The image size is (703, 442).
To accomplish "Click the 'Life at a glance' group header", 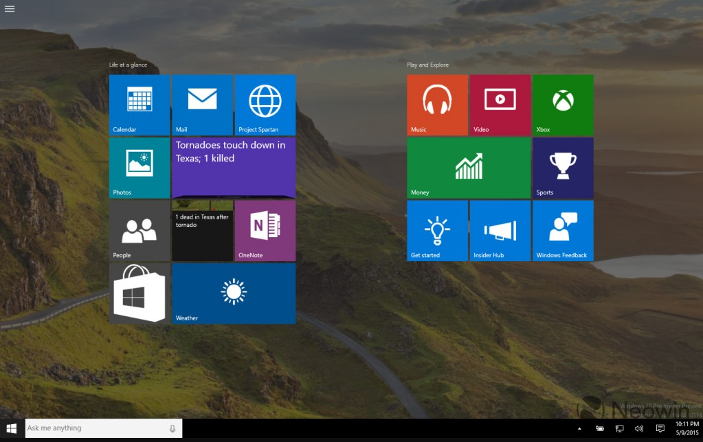I will [129, 65].
